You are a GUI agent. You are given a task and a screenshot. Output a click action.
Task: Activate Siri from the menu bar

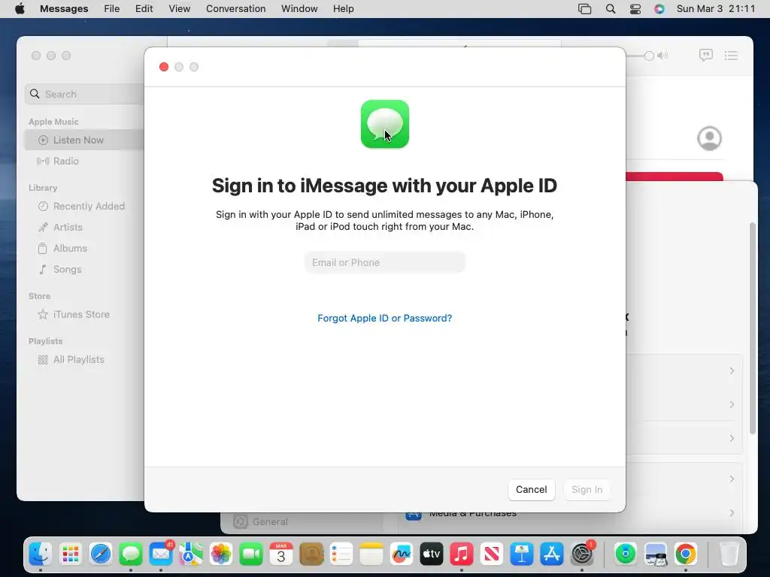(x=659, y=9)
